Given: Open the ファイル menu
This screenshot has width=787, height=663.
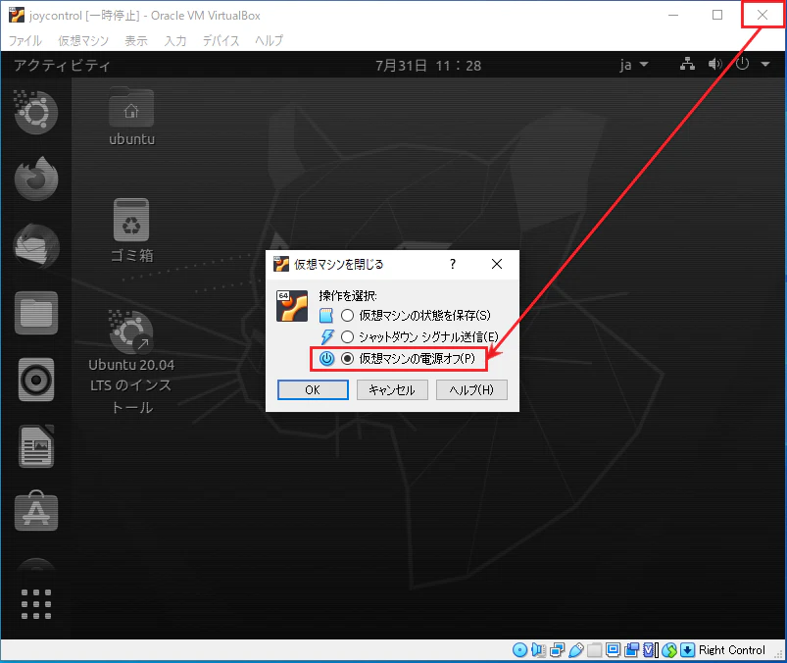Looking at the screenshot, I should [25, 40].
